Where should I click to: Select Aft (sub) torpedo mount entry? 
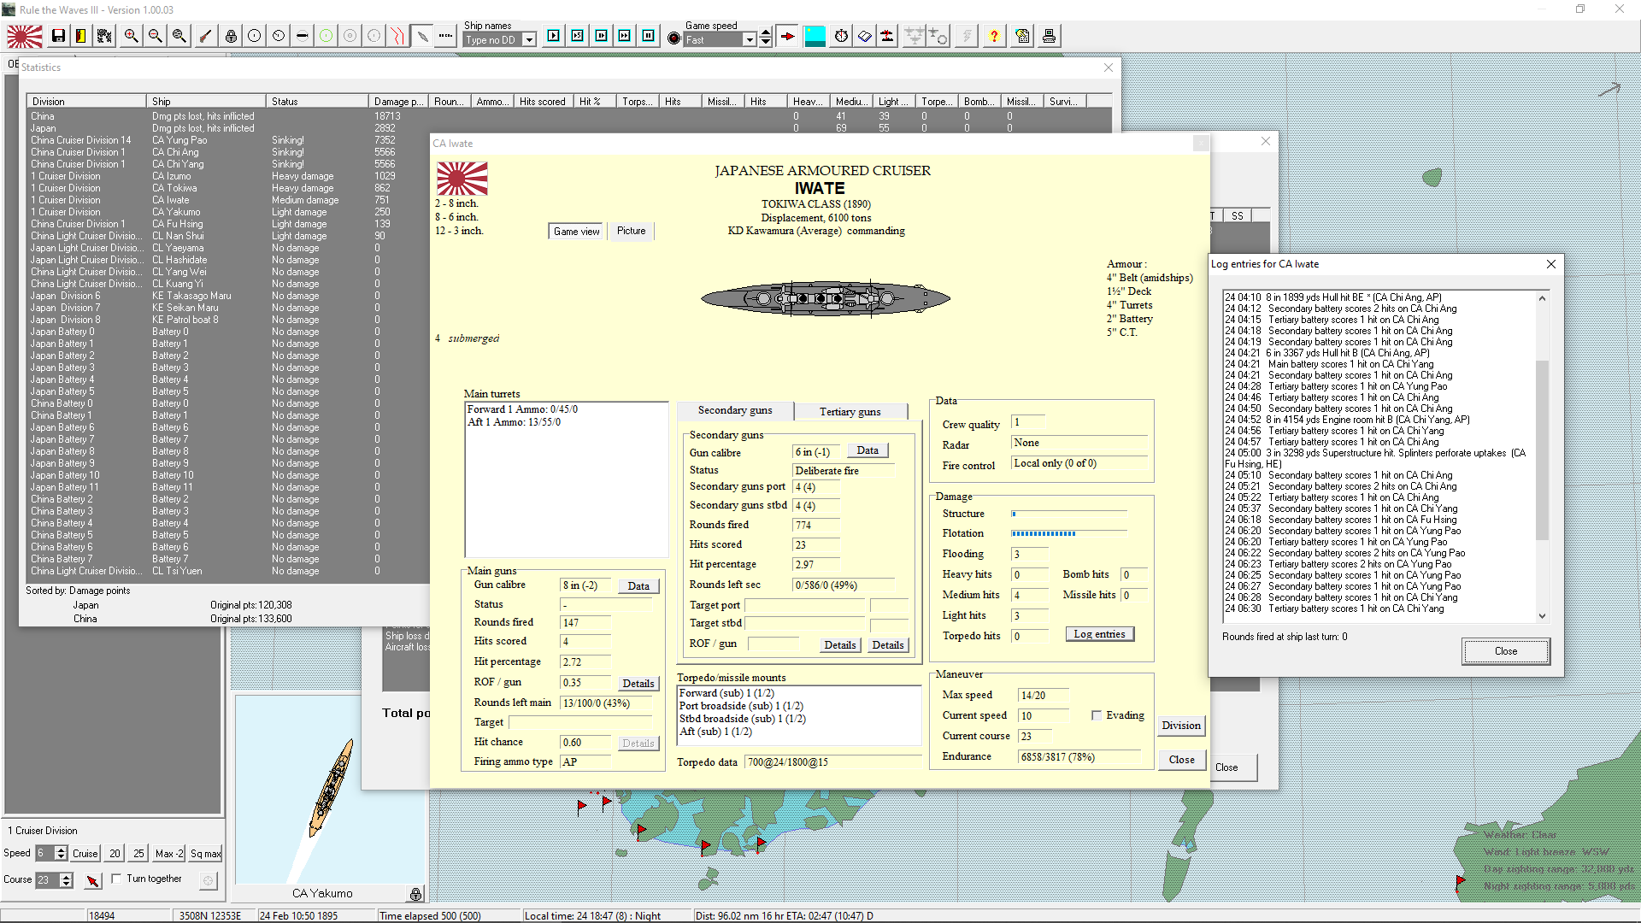pyautogui.click(x=715, y=732)
